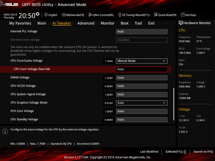Click the EzMode exit arrow icon
The image size is (215, 161).
pyautogui.click(x=184, y=152)
